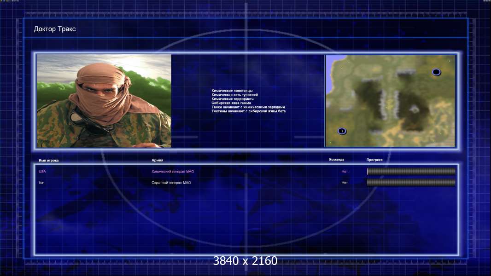Click the Прогресс column header
This screenshot has height=276, width=491.
coord(374,160)
